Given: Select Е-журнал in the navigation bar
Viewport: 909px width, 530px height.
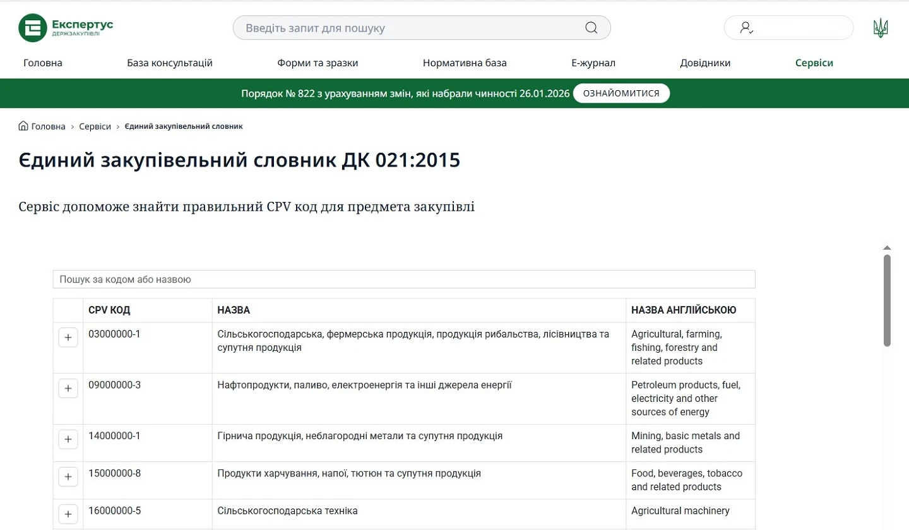Looking at the screenshot, I should (x=593, y=62).
